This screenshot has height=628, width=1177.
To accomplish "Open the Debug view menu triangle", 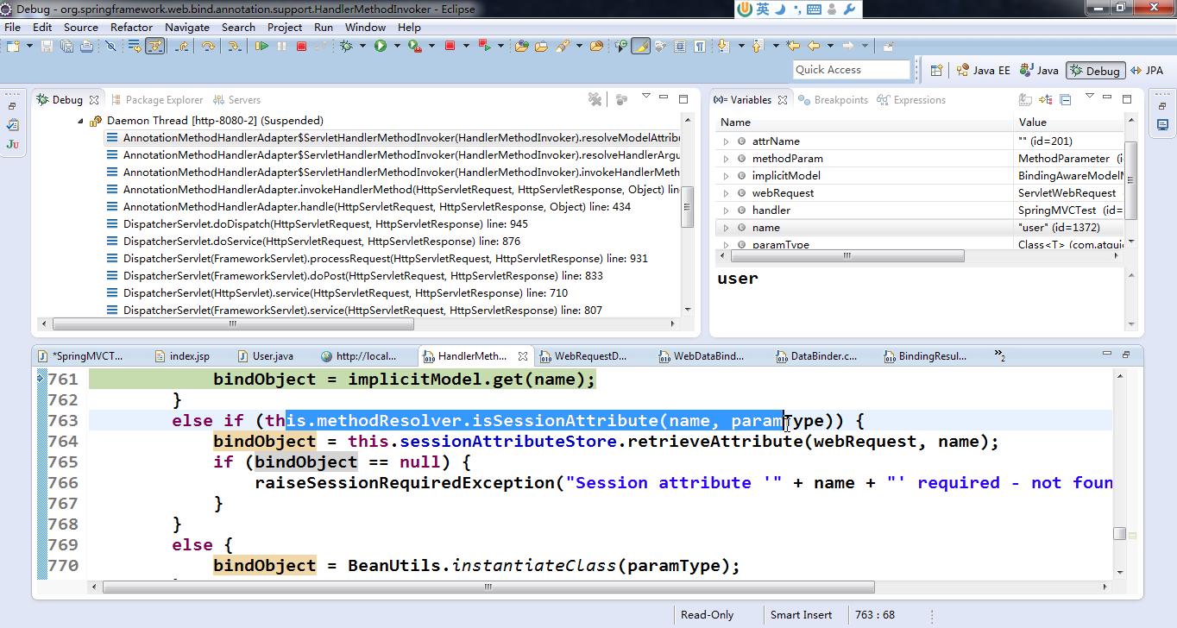I will (645, 95).
